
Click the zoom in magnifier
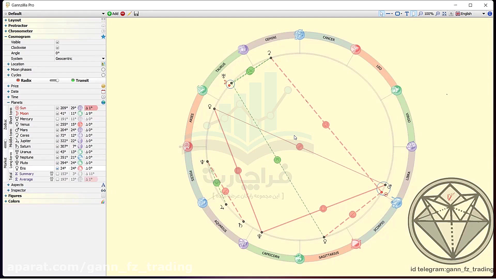(x=438, y=14)
